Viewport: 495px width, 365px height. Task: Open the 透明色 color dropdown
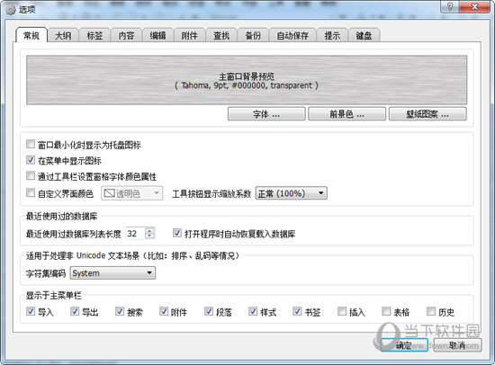(x=132, y=193)
